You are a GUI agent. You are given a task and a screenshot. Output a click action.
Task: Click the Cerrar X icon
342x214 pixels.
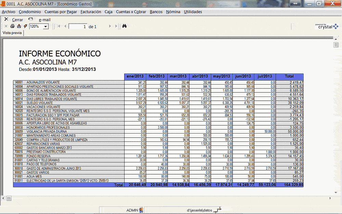(x=6, y=20)
